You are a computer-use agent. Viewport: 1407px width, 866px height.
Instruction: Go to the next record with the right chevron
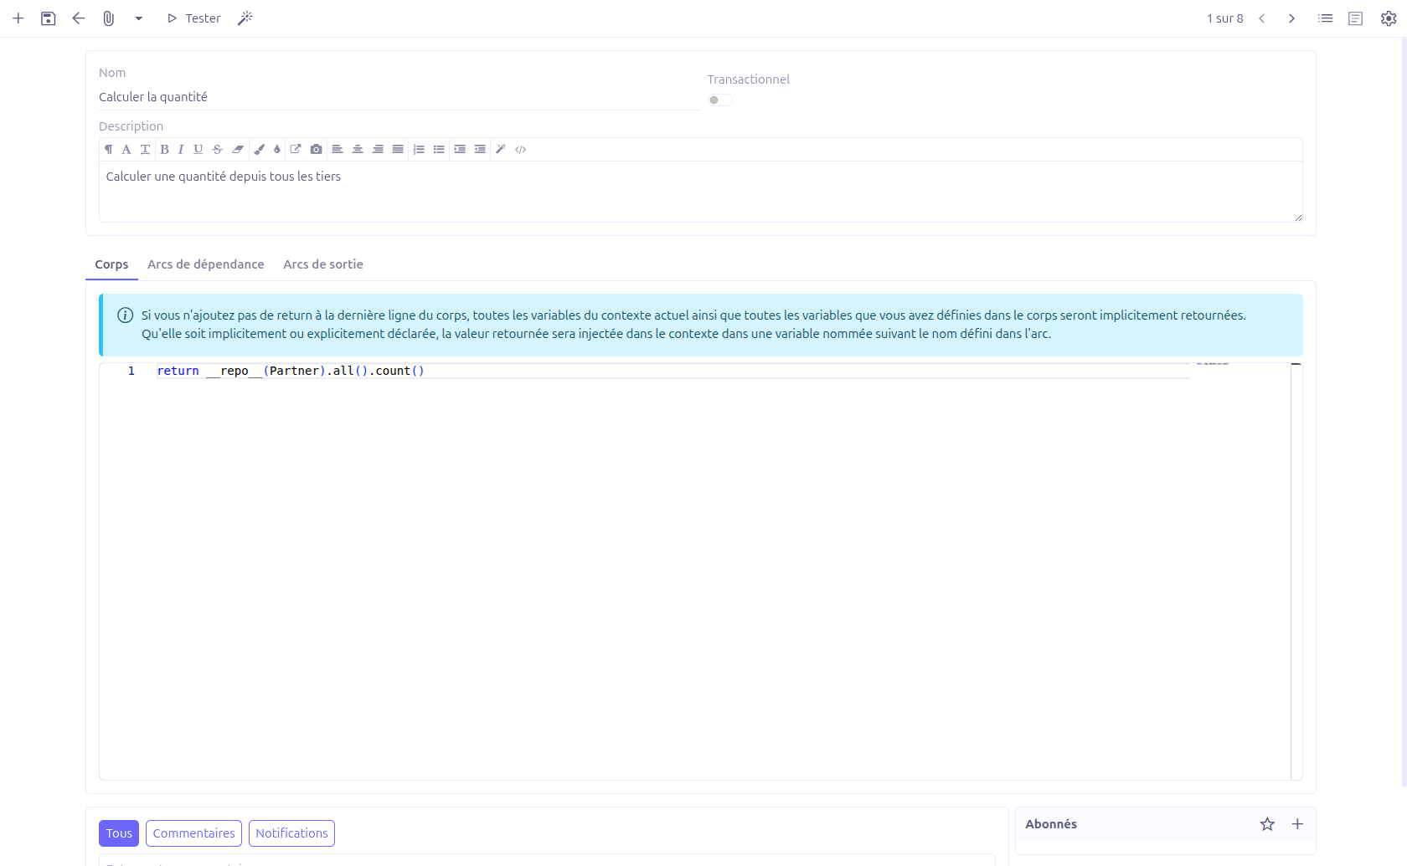point(1291,18)
